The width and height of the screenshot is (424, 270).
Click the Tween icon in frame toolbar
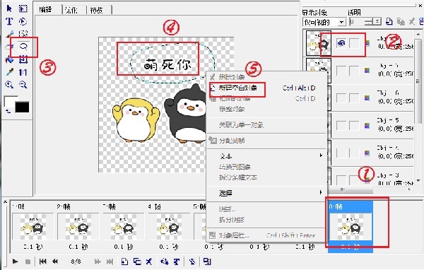tap(164, 262)
